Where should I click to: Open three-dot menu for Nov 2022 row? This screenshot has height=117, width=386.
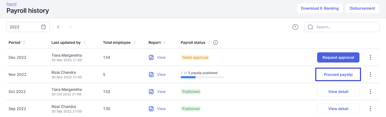(370, 75)
